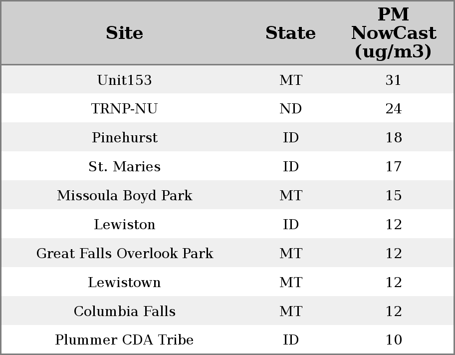
Task: Select the PM value 15
Action: (x=393, y=195)
